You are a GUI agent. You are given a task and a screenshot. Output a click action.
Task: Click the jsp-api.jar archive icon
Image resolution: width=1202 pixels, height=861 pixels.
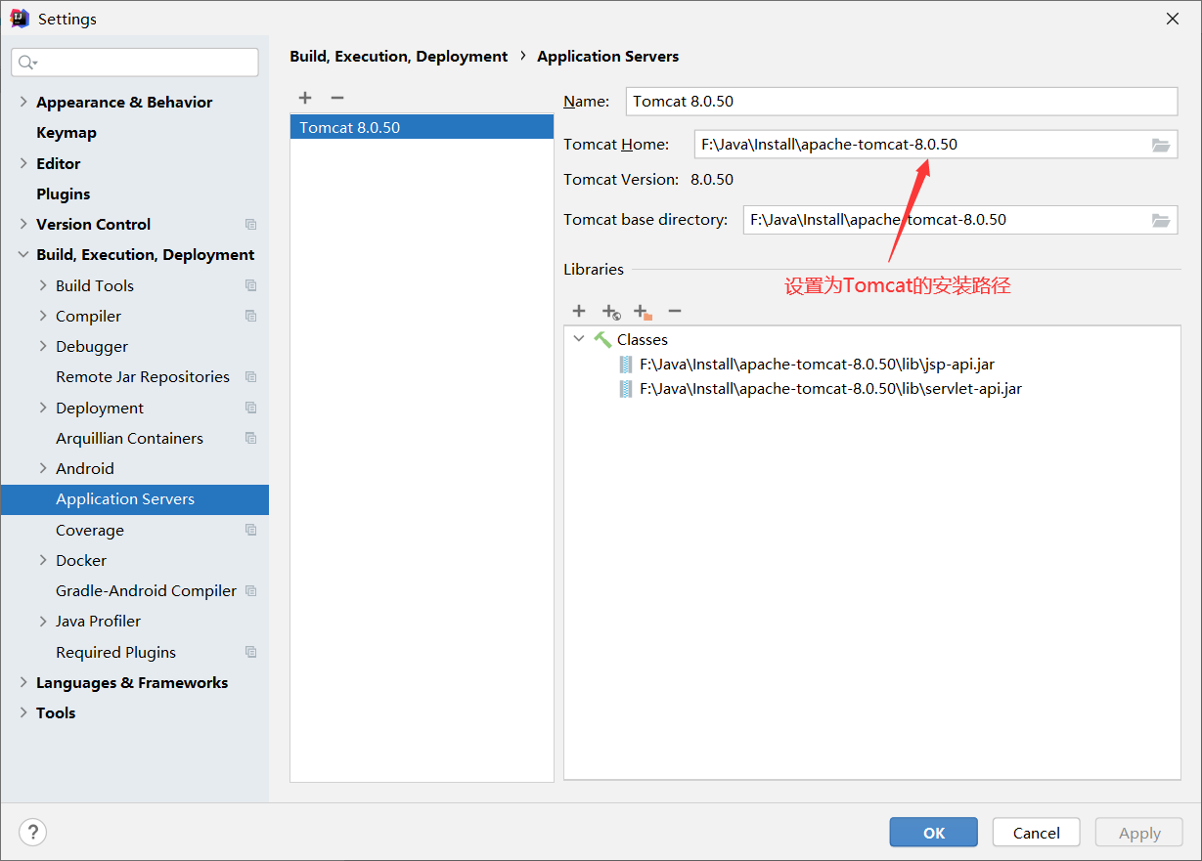coord(626,365)
